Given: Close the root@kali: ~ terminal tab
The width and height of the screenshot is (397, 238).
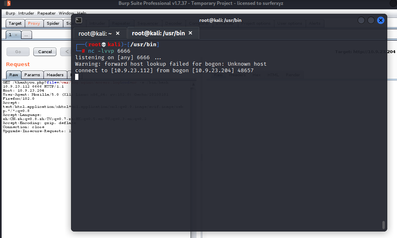Looking at the screenshot, I should (x=118, y=33).
